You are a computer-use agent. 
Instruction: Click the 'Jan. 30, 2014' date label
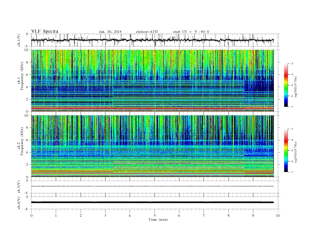(x=110, y=32)
